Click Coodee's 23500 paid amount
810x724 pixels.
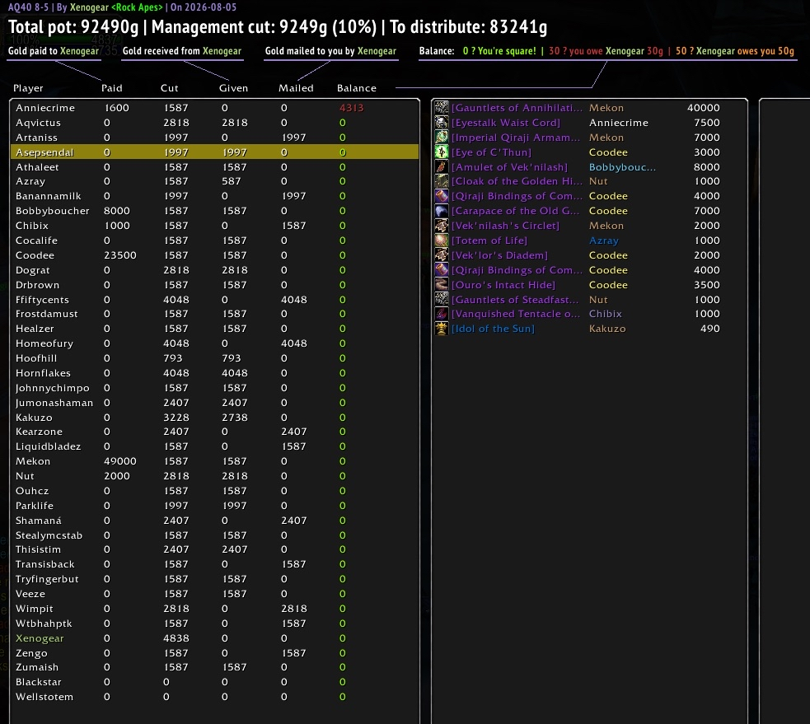(119, 255)
